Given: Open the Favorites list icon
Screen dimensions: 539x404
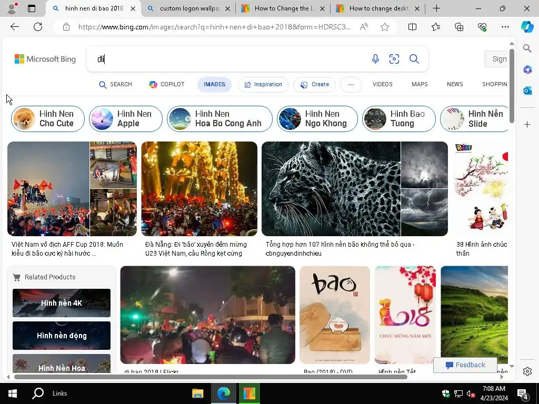Looking at the screenshot, I should [x=435, y=27].
